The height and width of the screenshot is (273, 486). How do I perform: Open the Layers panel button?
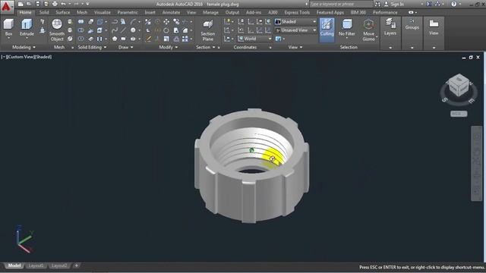coord(390,27)
